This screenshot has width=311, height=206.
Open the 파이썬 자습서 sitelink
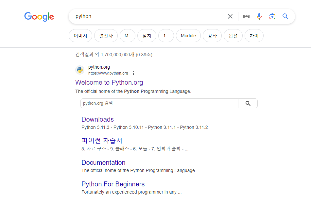pos(102,141)
